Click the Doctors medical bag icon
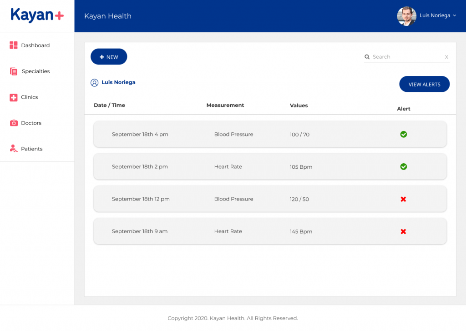 point(14,123)
